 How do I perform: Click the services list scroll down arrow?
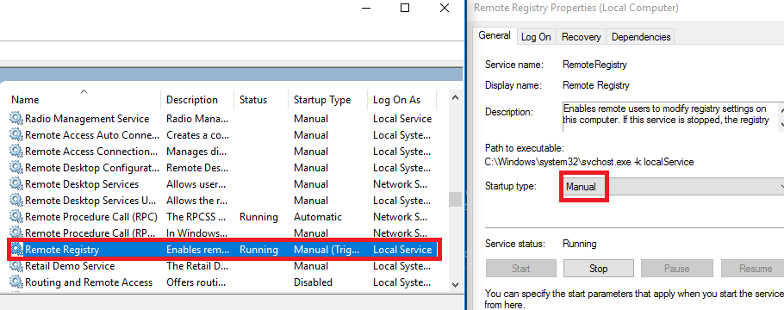click(x=455, y=284)
